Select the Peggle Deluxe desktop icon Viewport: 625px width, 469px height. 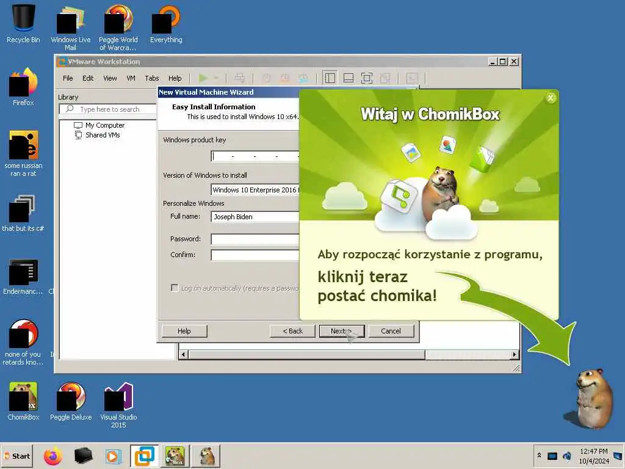click(71, 401)
